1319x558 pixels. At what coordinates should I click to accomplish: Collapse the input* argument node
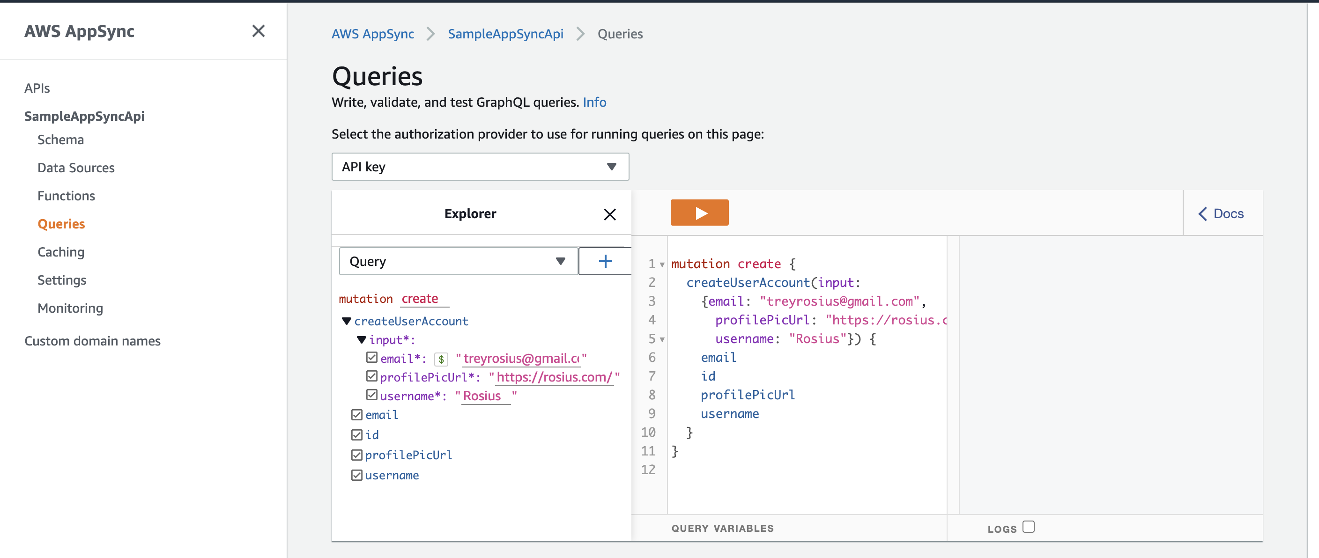tap(362, 339)
